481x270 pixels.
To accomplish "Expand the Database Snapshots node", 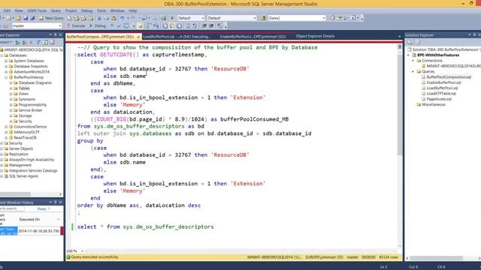I will tap(6, 67).
